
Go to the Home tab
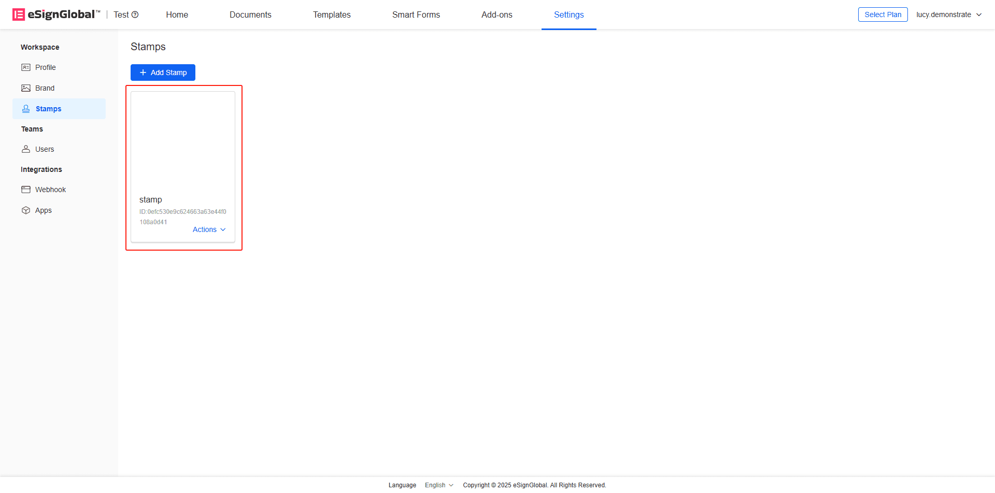click(177, 15)
